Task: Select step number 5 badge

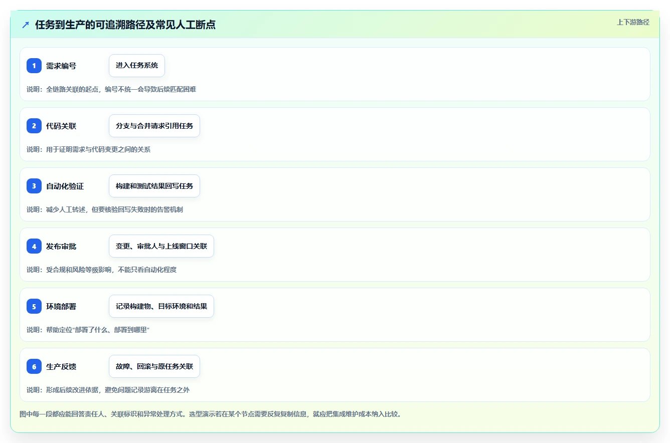Action: click(x=34, y=306)
